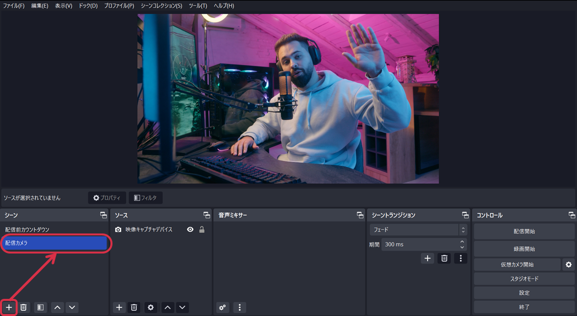Toggle visibility of 映像キャプチャデバイス source
577x316 pixels.
[x=190, y=229]
